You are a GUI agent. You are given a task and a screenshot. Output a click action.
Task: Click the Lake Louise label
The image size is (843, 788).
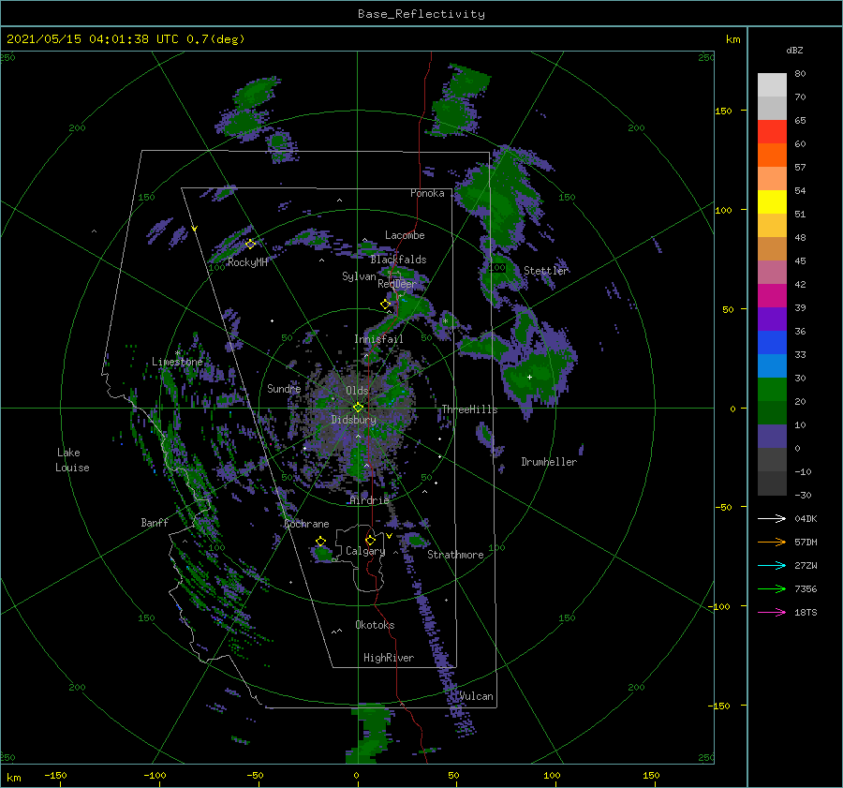[x=72, y=460]
